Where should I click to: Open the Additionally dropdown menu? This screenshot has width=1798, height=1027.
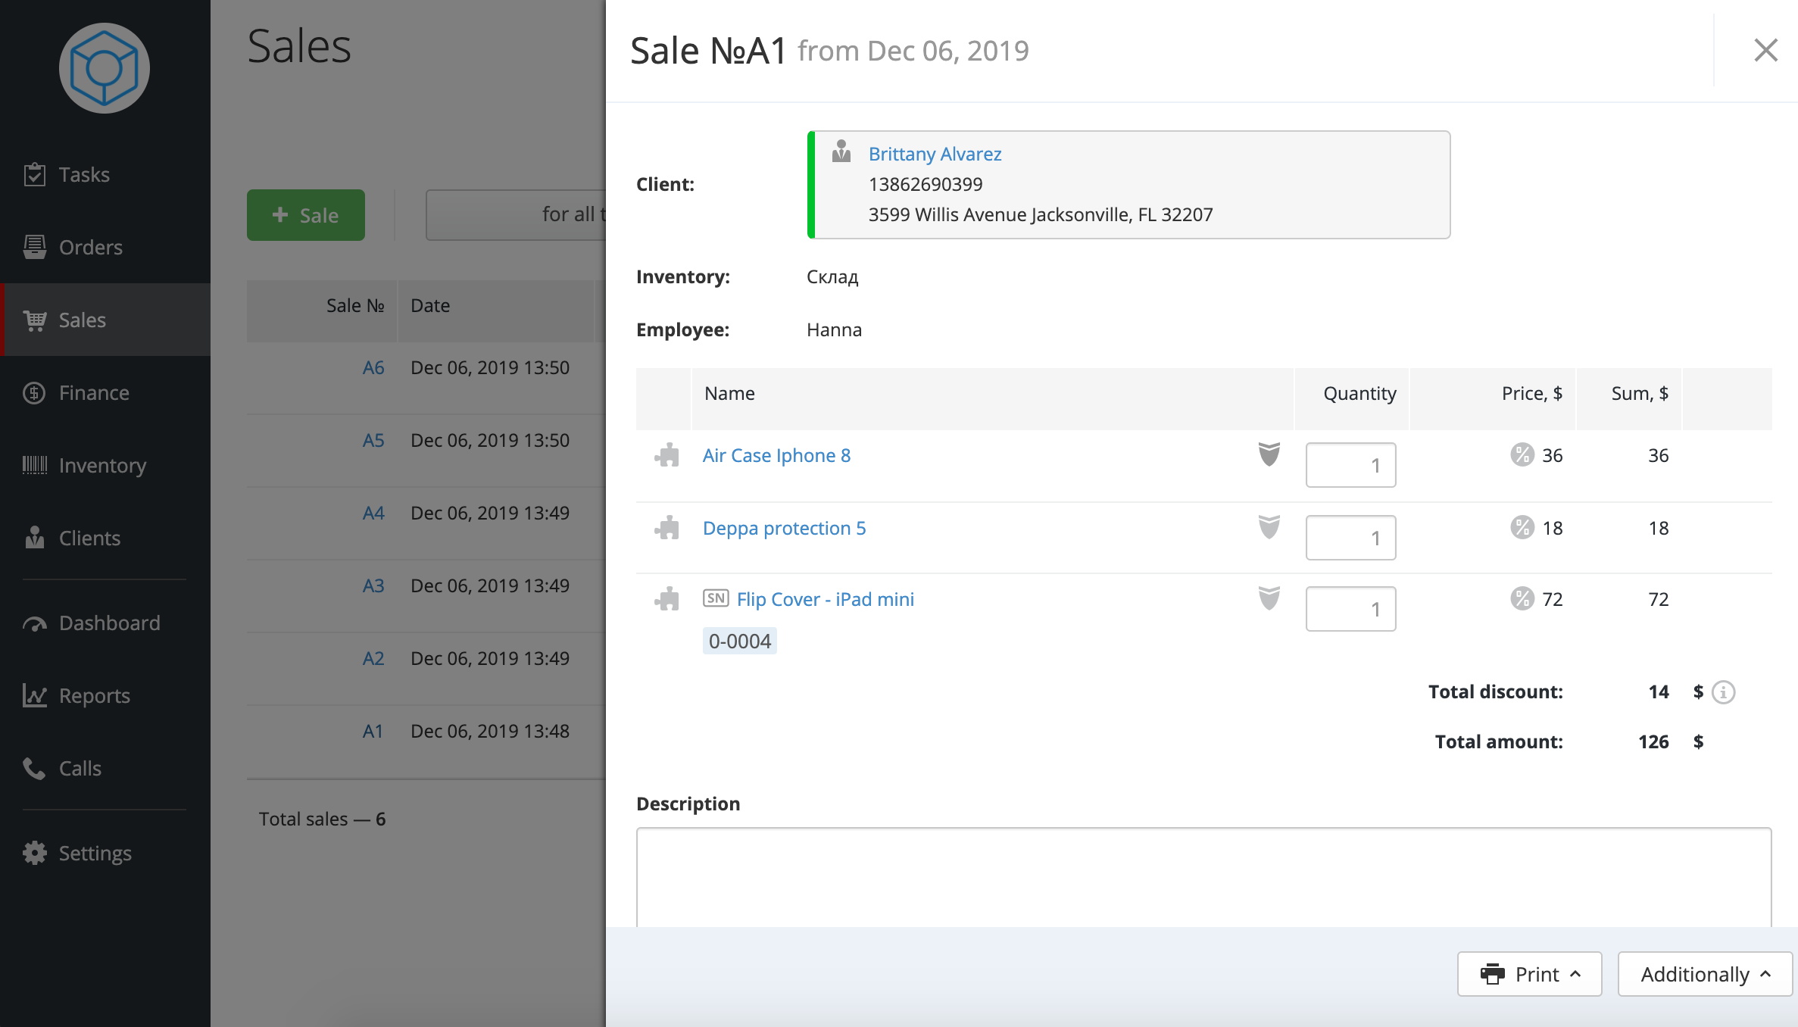(1704, 974)
